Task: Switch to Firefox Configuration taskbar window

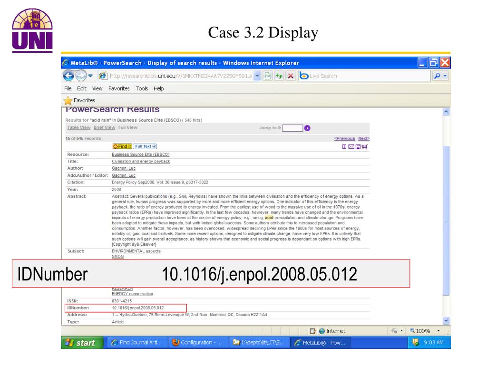Action: [197, 342]
